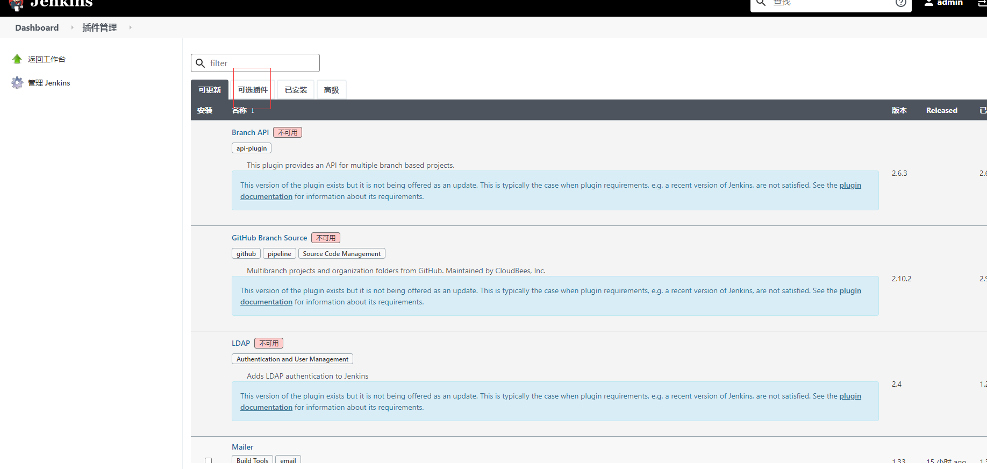Viewport: 987px width, 469px height.
Task: Click the gear icon beside 管理 Jenkins
Action: click(17, 83)
